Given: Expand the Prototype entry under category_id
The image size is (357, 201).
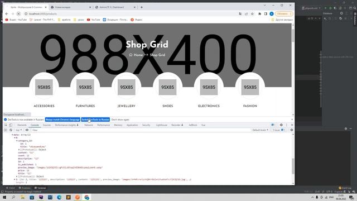Looking at the screenshot, I should pos(19,150).
